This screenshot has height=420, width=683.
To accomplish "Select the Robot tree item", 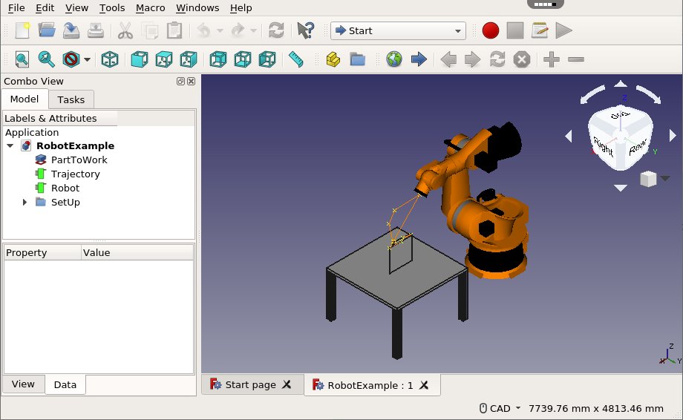I will pos(65,188).
